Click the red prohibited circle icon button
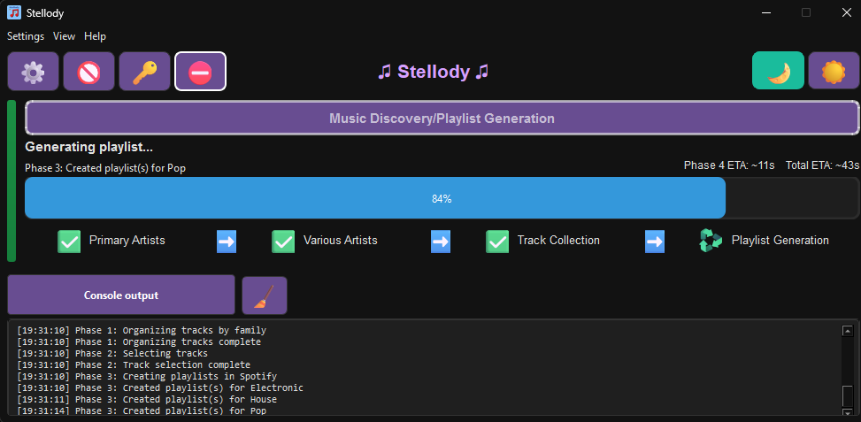The height and width of the screenshot is (422, 861). point(88,72)
